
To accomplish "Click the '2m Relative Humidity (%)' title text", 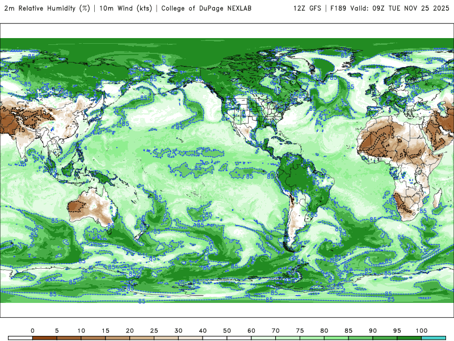I will (47, 8).
